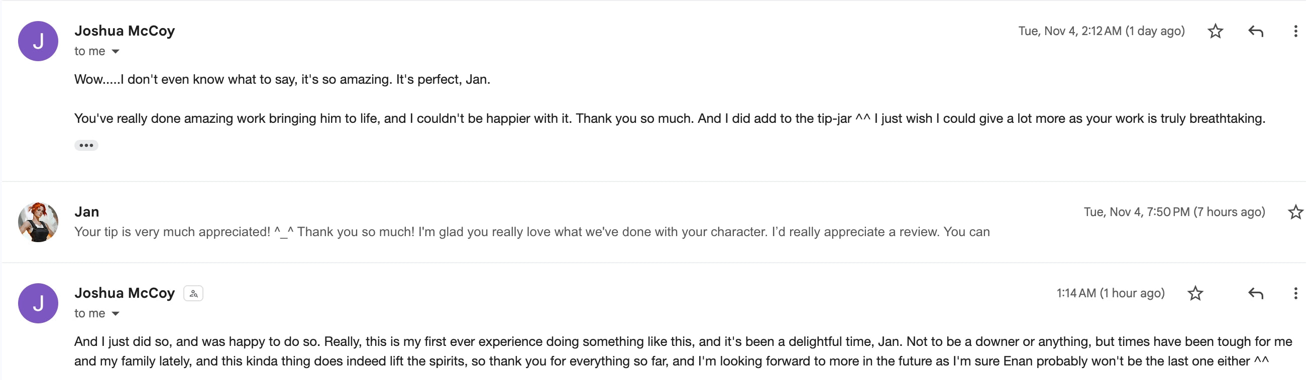Open more options for the 1:14 AM message
The width and height of the screenshot is (1314, 380).
[x=1295, y=293]
